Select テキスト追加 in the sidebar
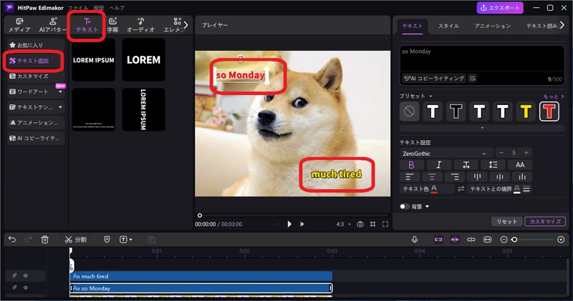Viewport: 573px width, 301px height. coord(34,61)
